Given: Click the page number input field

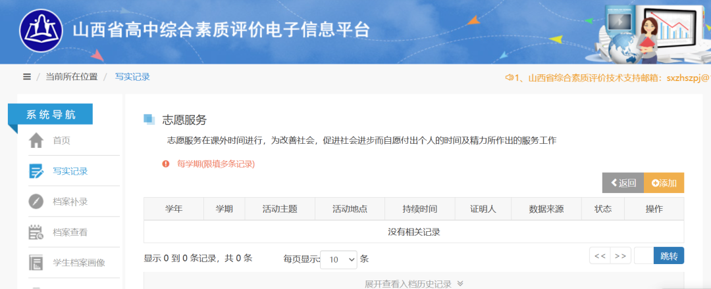Looking at the screenshot, I should click(643, 256).
